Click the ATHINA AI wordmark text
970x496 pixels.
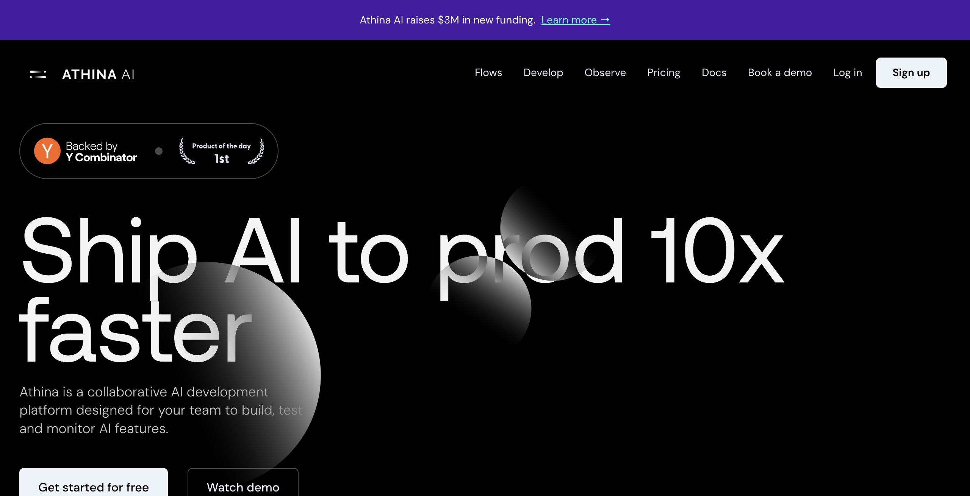coord(98,75)
